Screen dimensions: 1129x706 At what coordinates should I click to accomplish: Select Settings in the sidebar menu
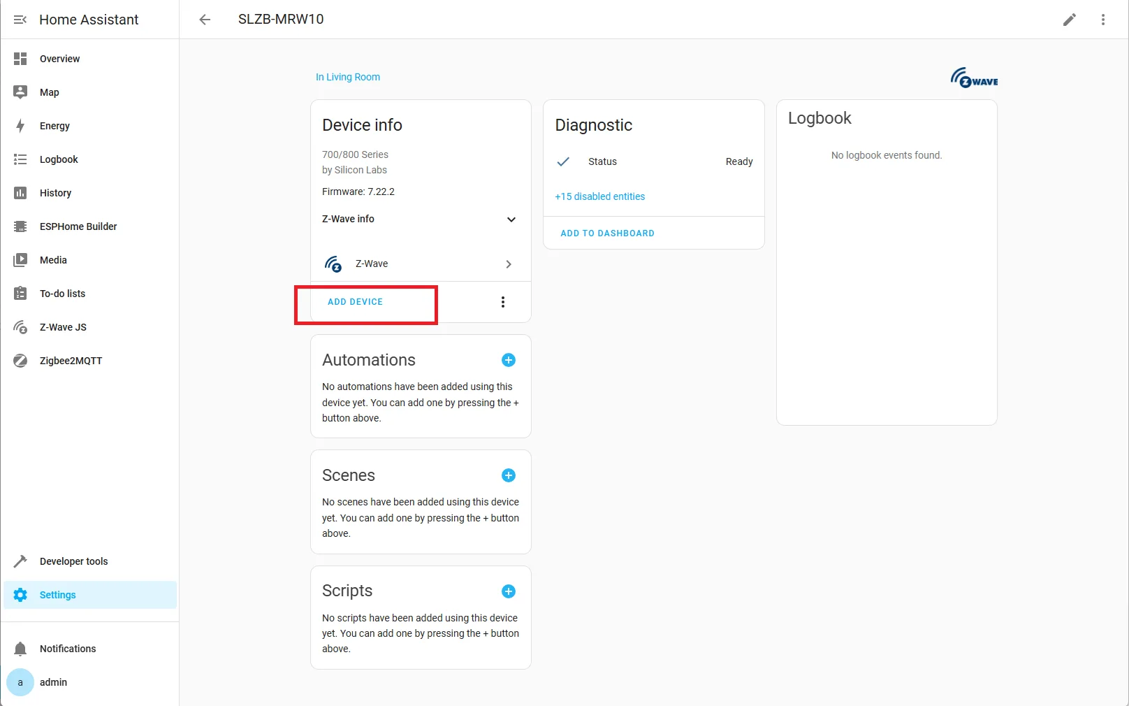[x=58, y=595]
